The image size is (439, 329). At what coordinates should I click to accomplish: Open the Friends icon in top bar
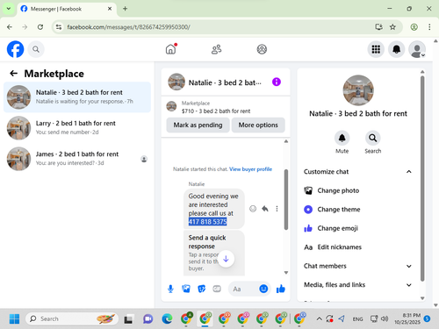[x=216, y=49]
